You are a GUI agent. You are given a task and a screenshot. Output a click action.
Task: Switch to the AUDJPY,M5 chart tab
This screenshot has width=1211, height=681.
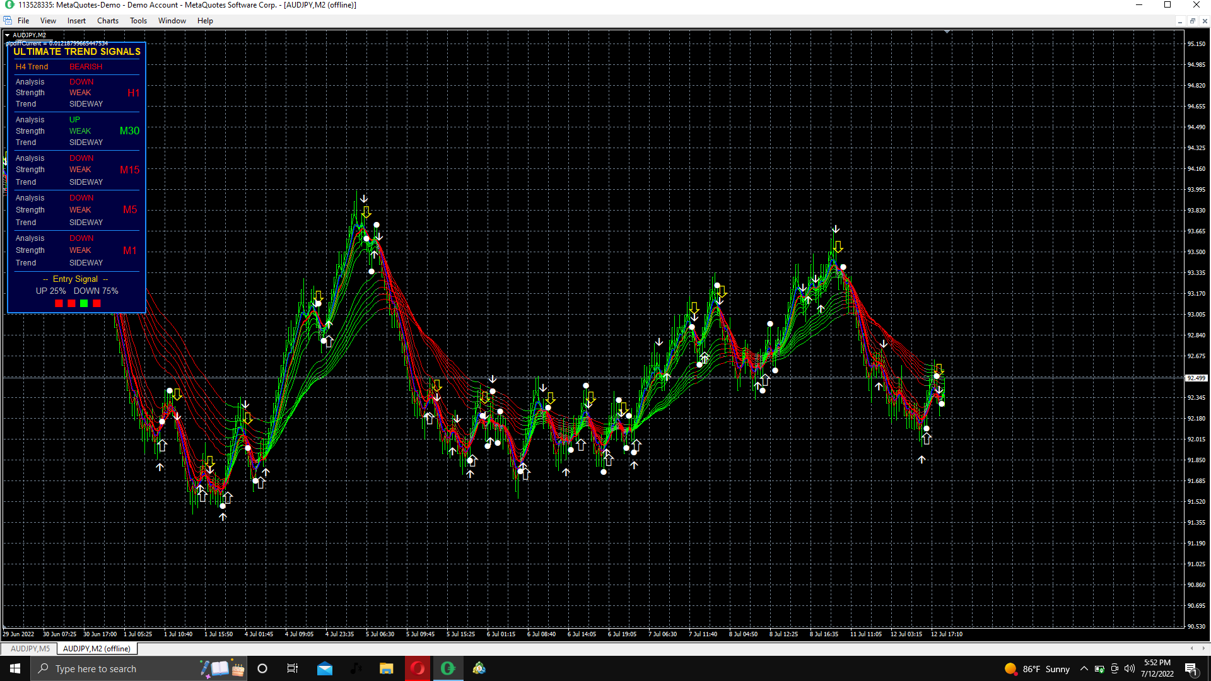click(30, 649)
